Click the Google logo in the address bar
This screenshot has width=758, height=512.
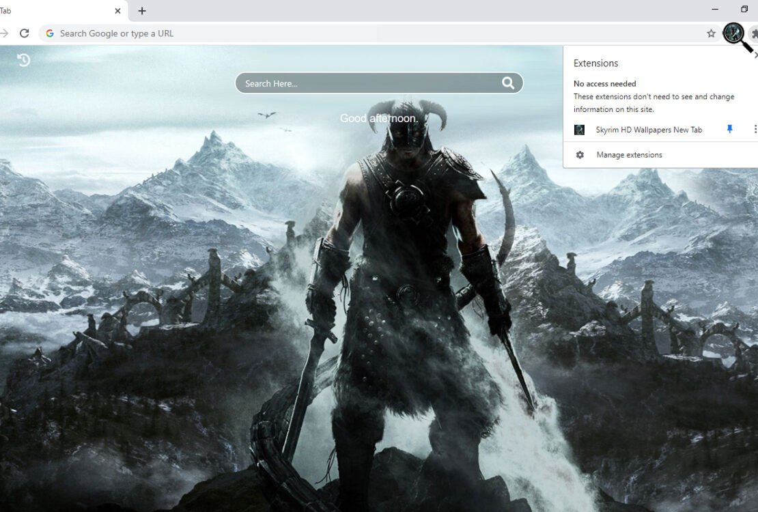50,33
